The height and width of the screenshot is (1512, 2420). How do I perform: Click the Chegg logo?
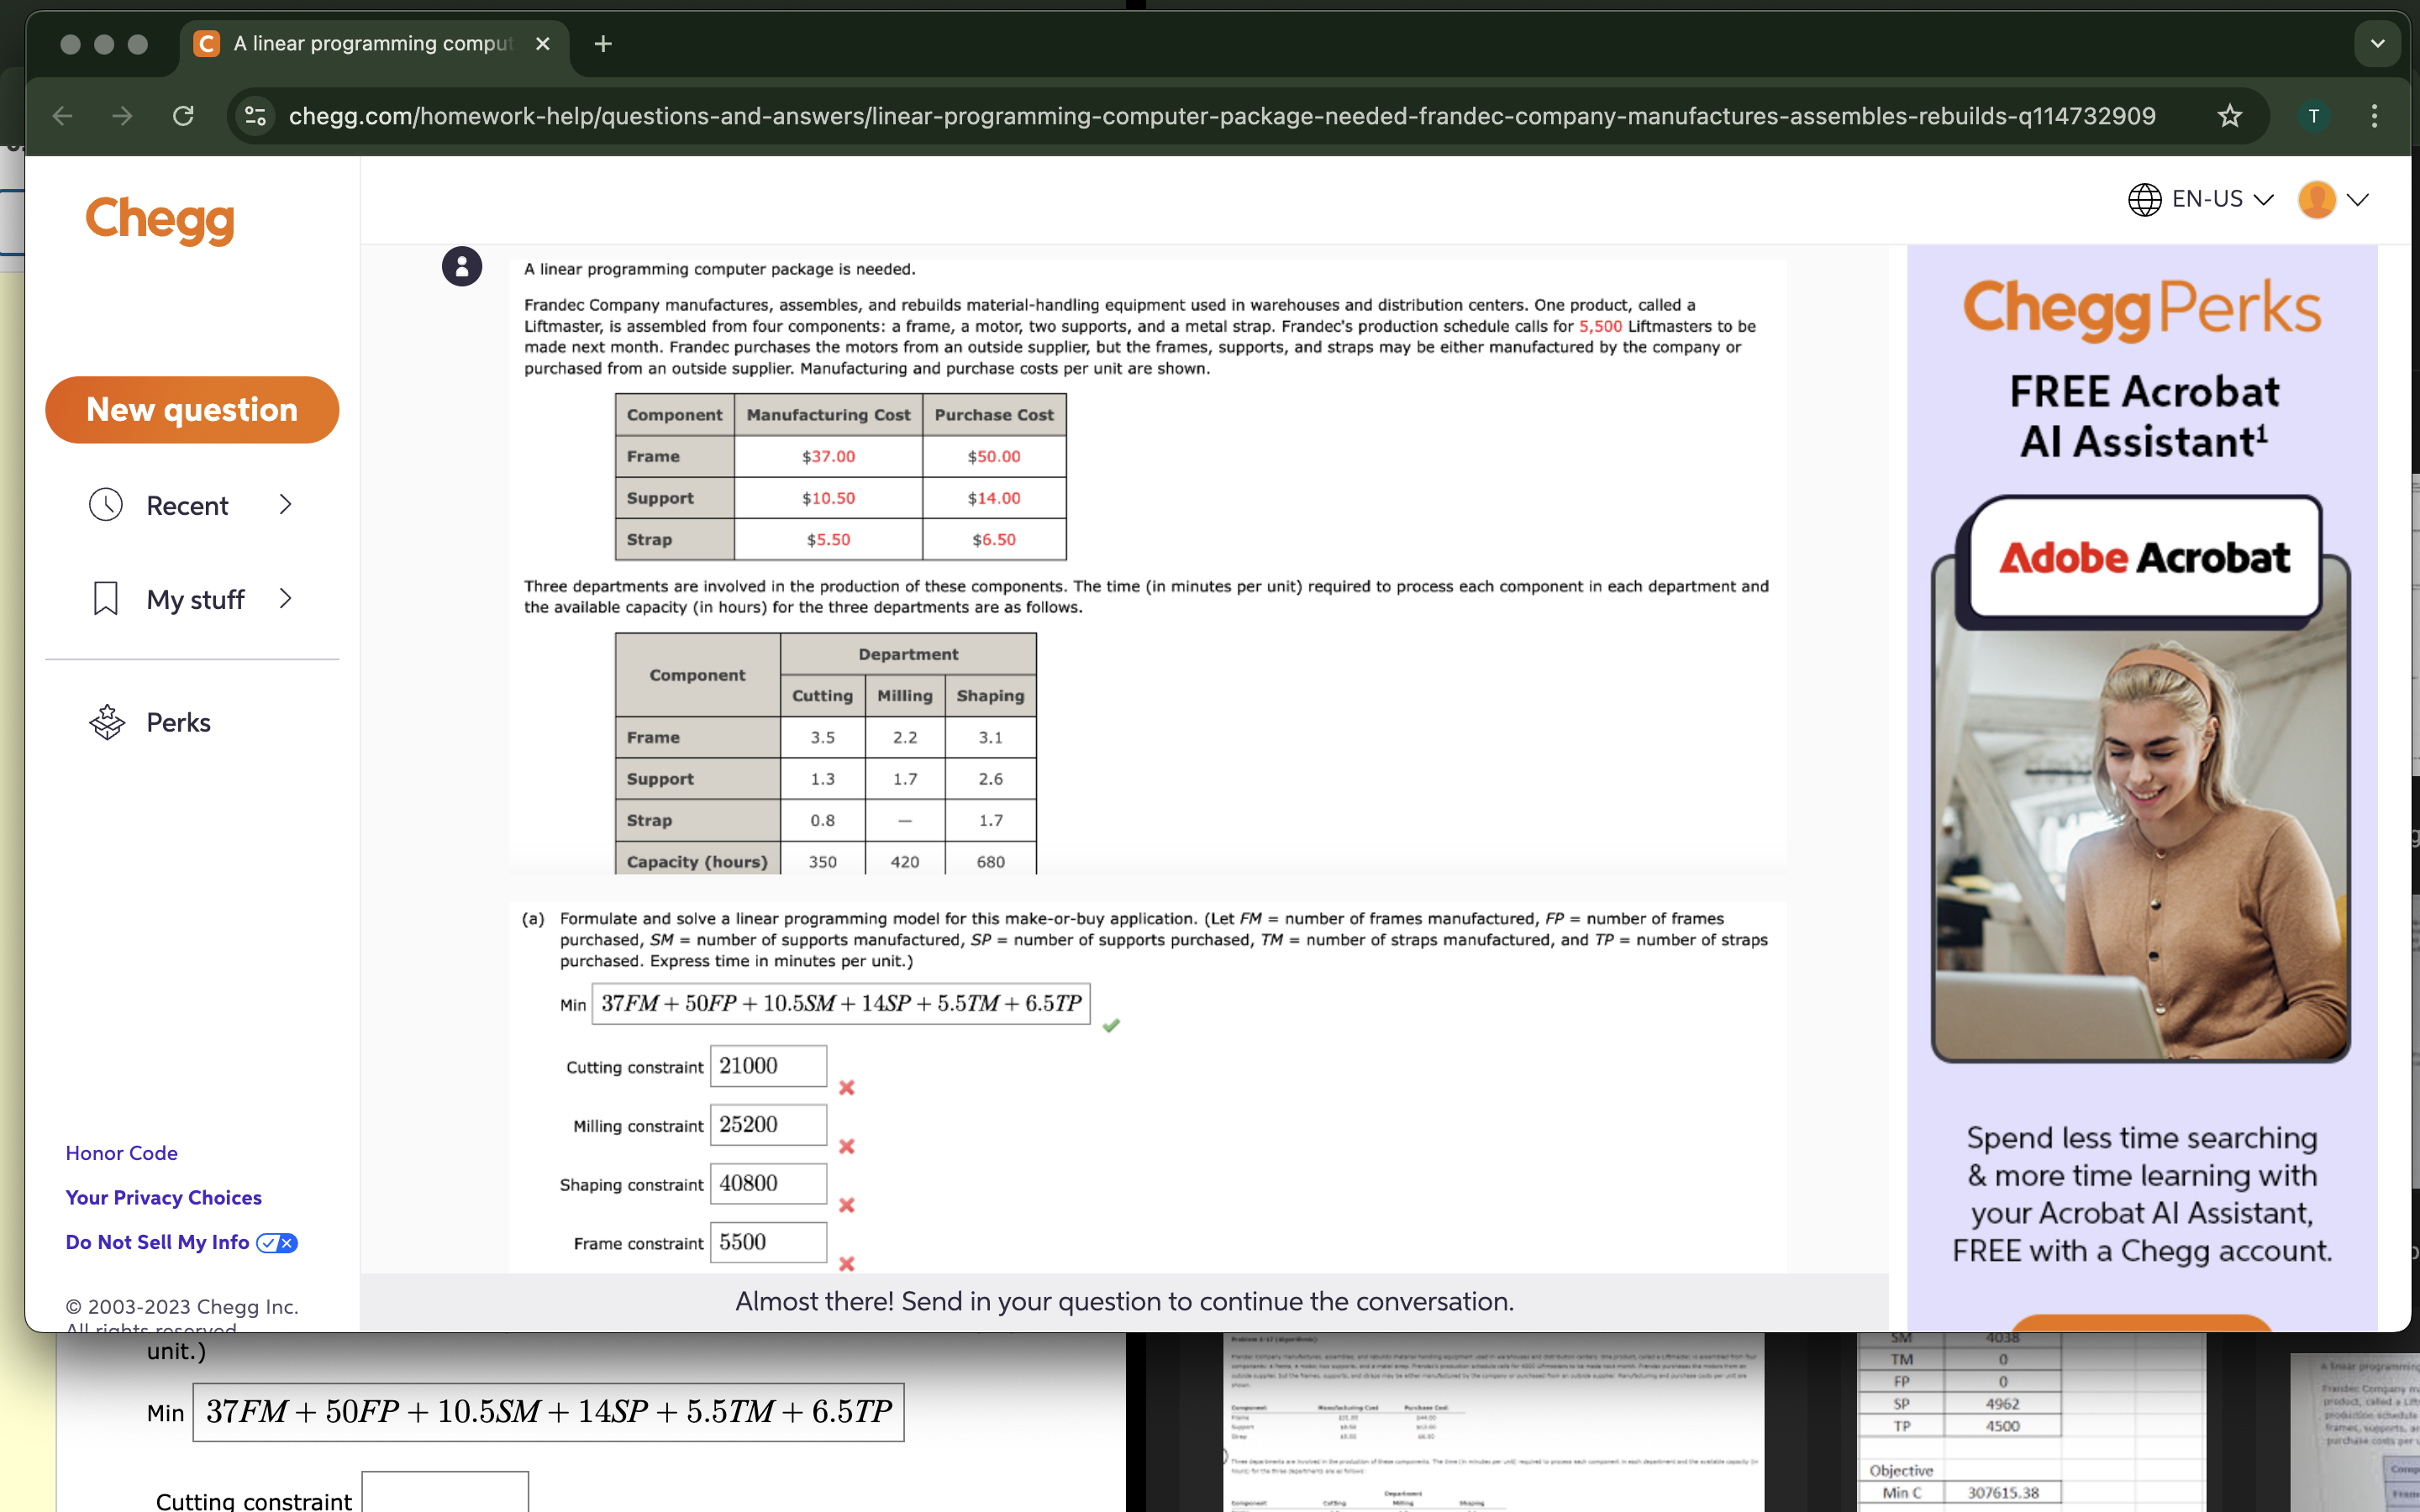(158, 220)
